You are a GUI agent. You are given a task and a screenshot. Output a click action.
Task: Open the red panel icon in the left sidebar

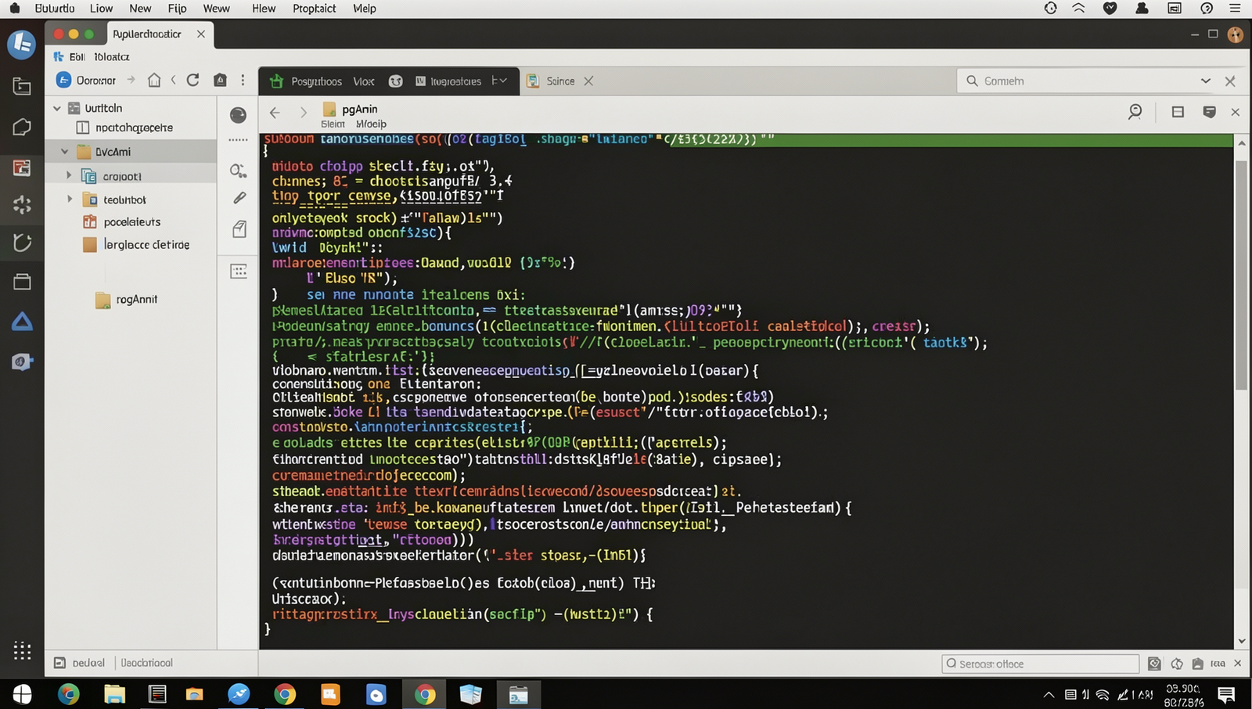pyautogui.click(x=22, y=167)
